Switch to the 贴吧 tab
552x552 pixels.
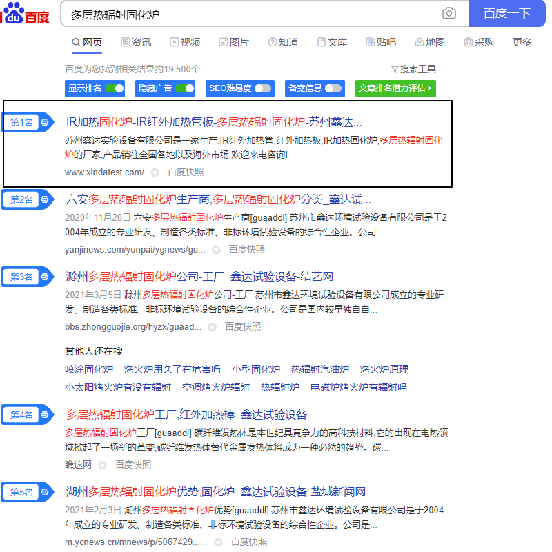381,42
